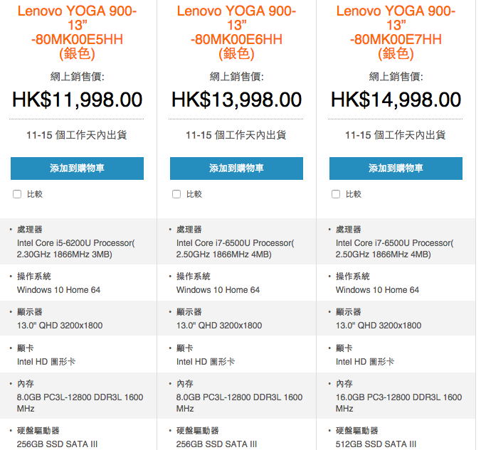
Task: Open the Lenovo YOGA 900 80MK00E6HH product title
Action: point(236,32)
